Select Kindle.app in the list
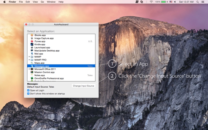The width and height of the screenshot is (208, 130). 40,44
